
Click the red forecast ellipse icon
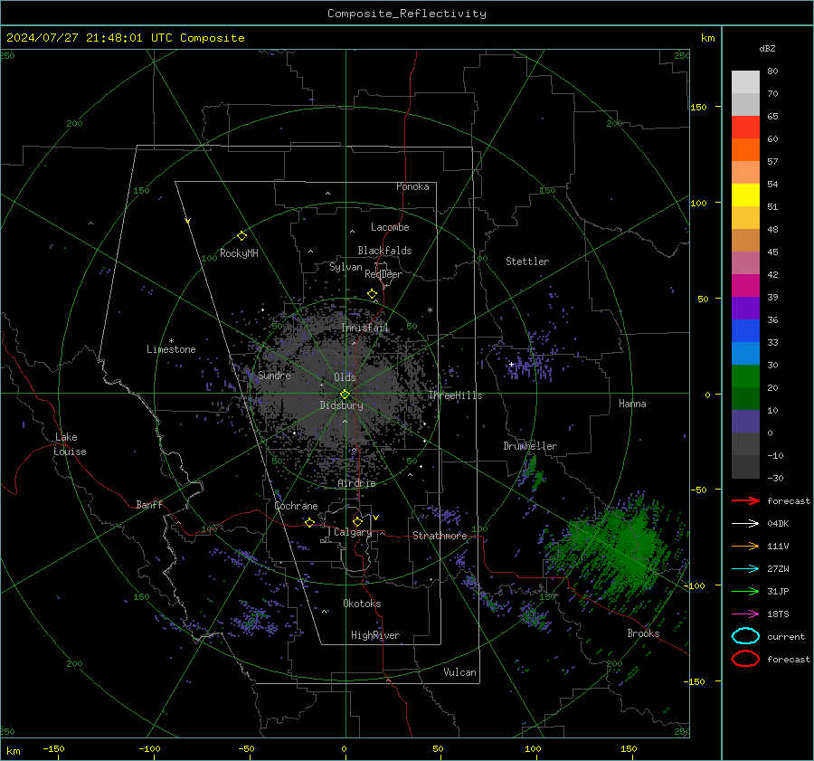pos(745,659)
